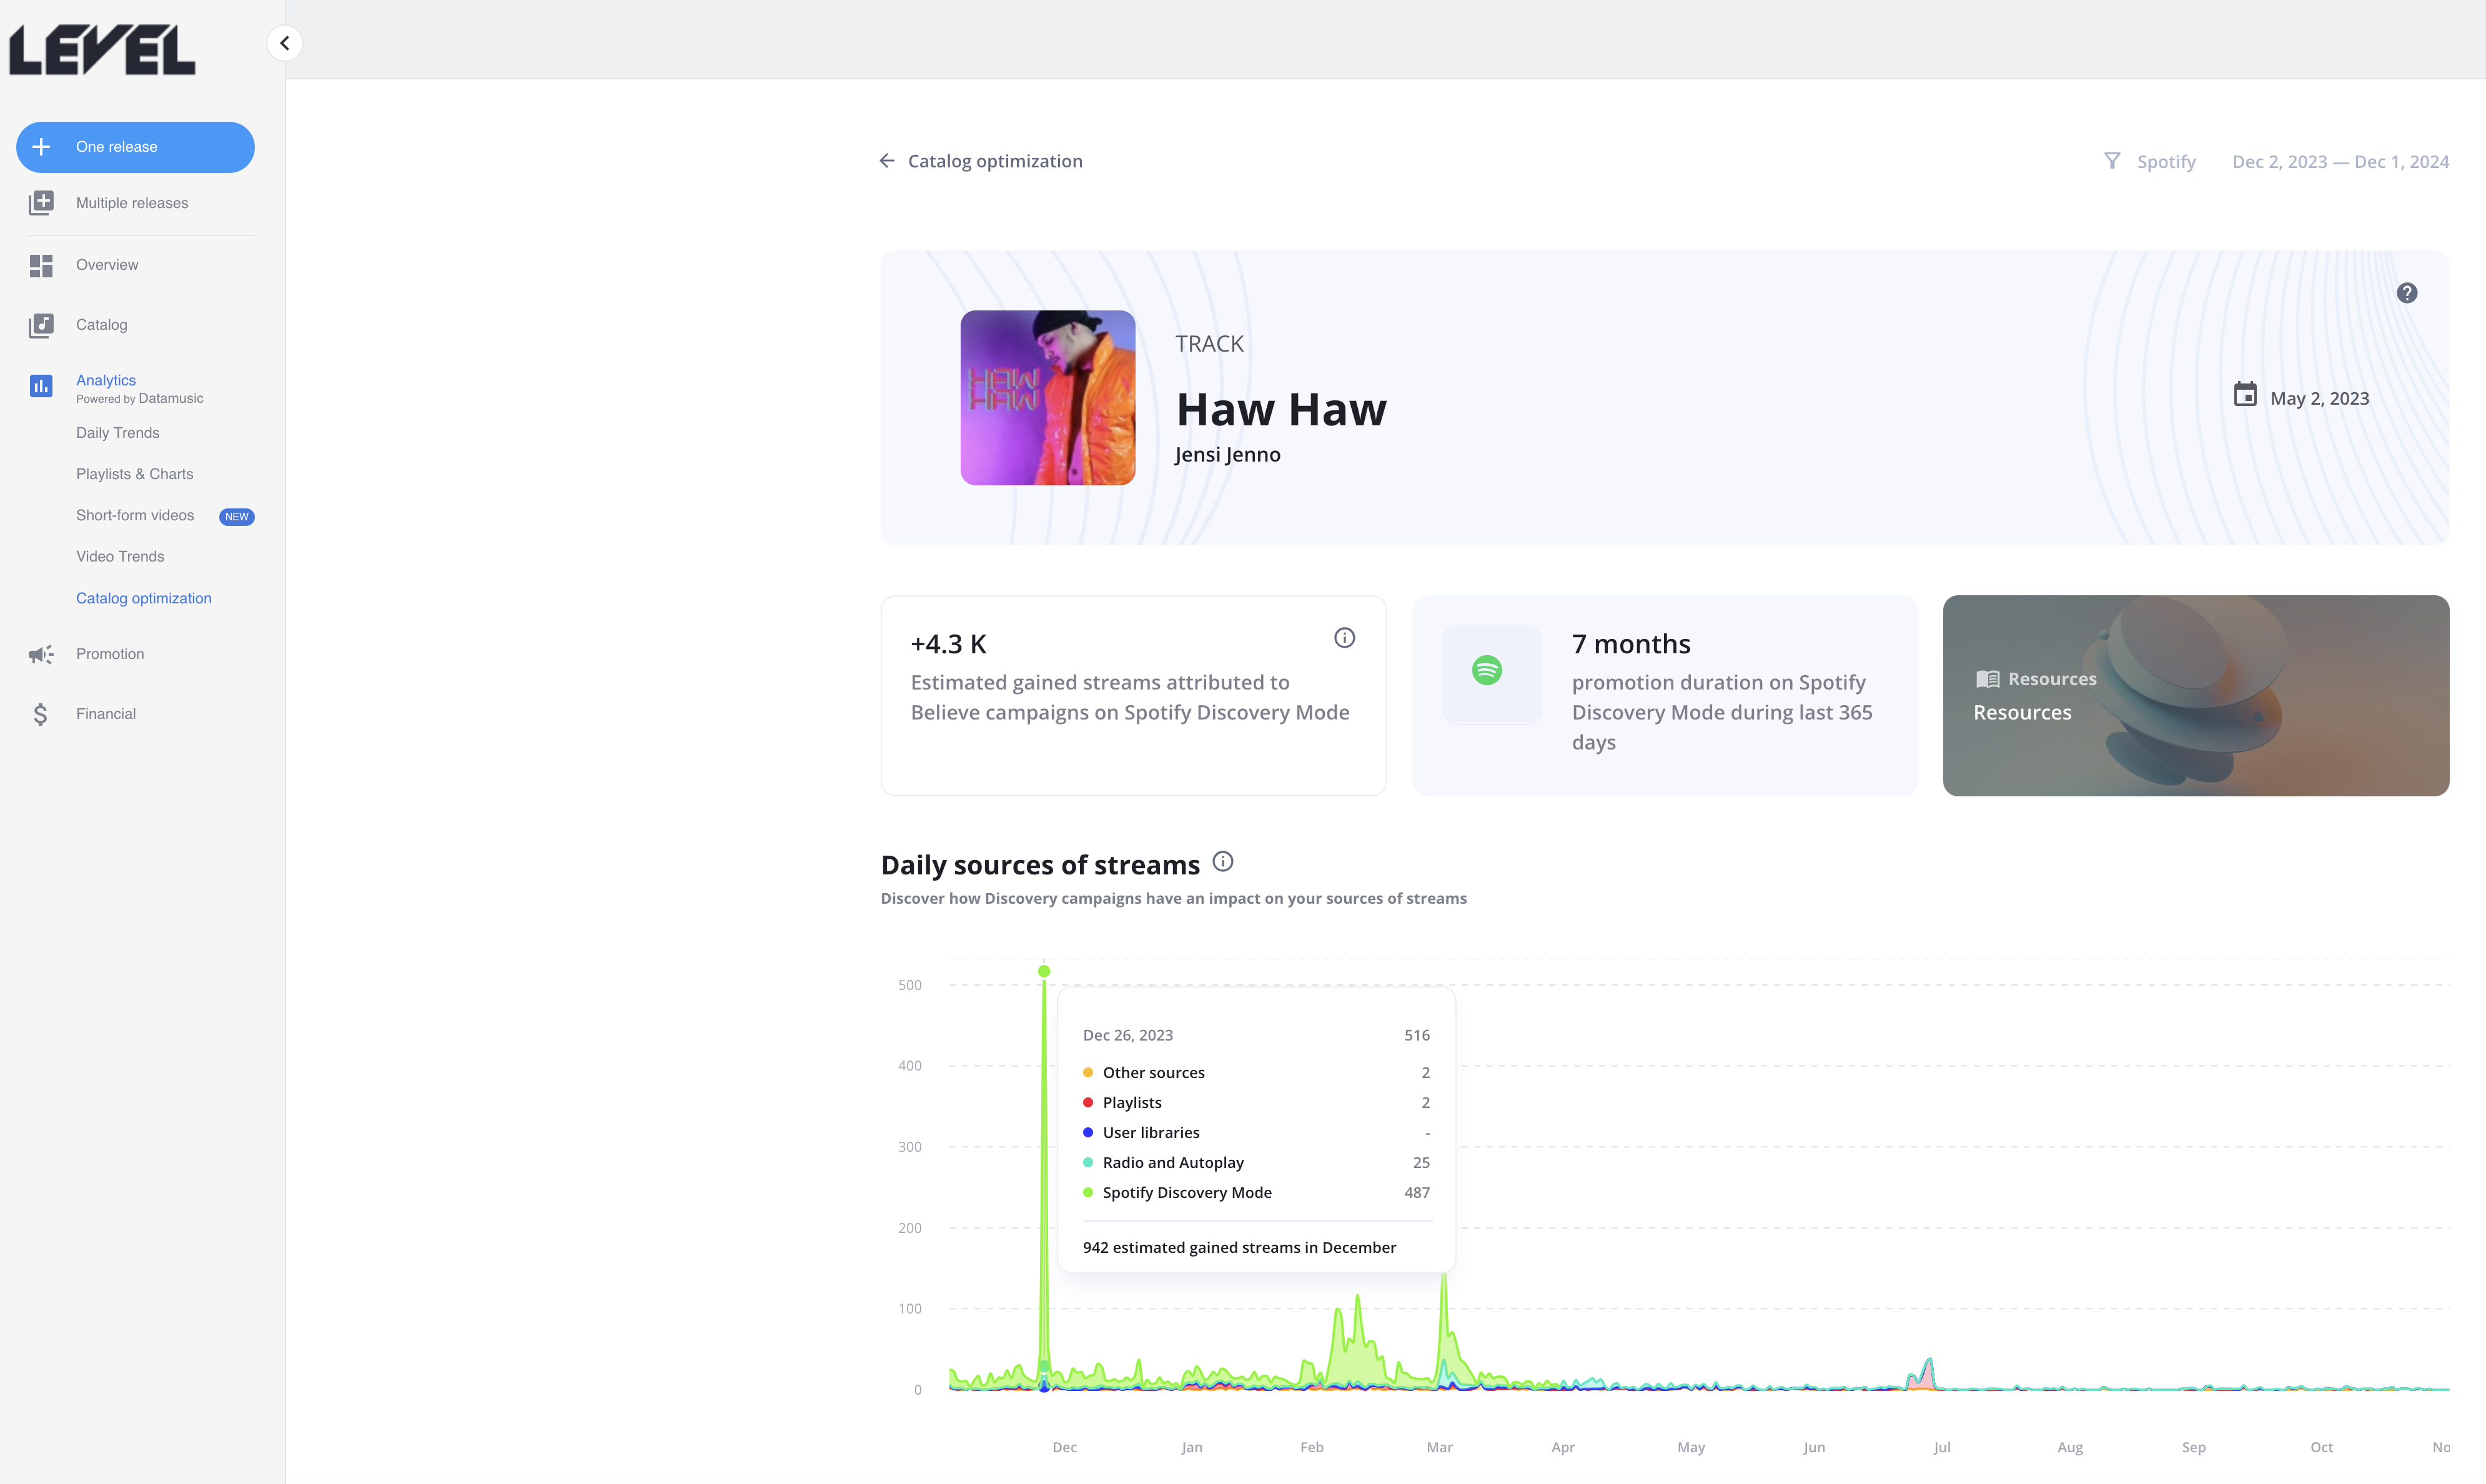The image size is (2486, 1484).
Task: Click the Haw Haw album artwork
Action: pos(1047,398)
